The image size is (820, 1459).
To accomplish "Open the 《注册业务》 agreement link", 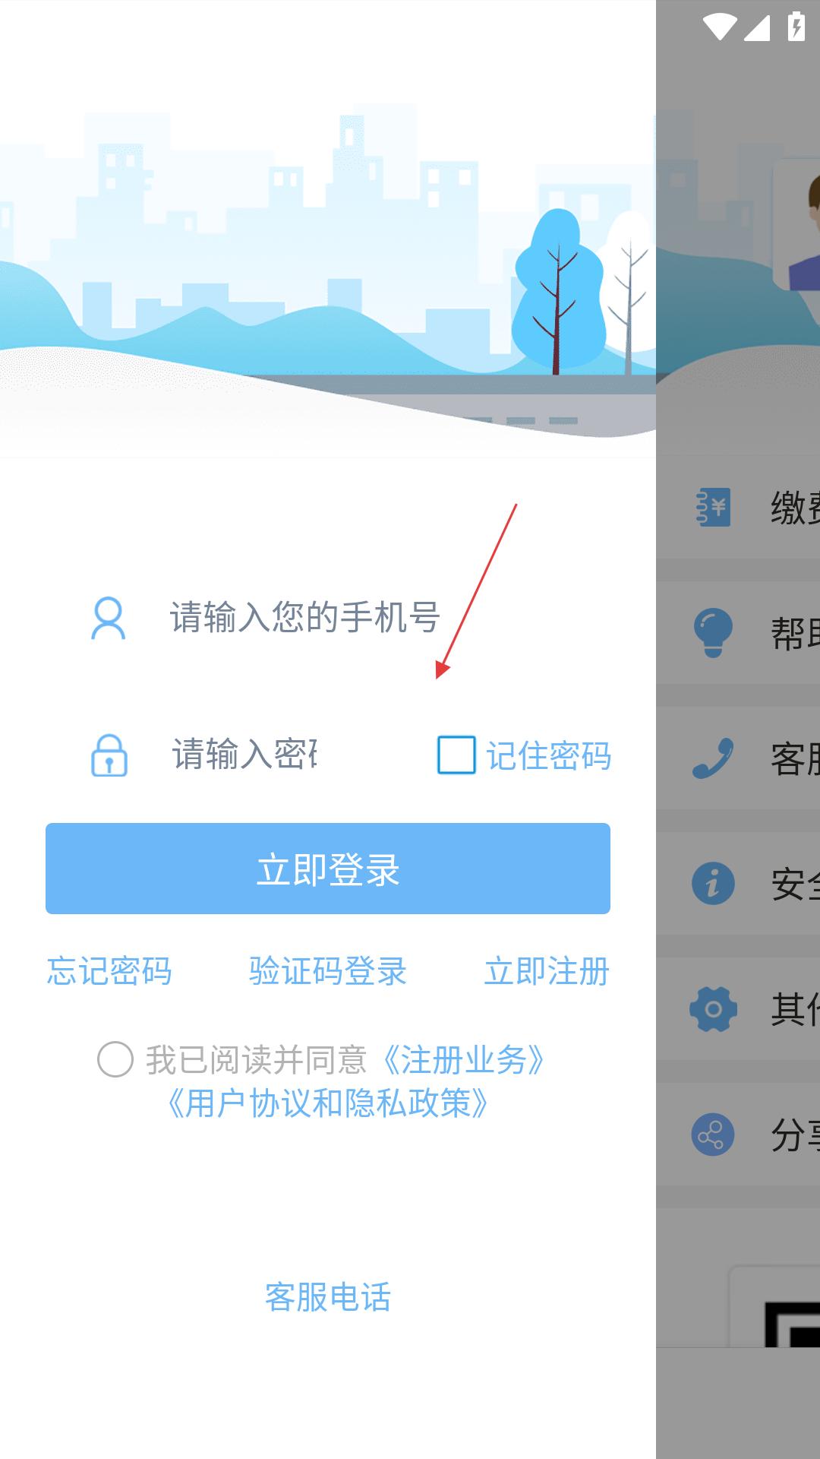I will click(463, 1060).
